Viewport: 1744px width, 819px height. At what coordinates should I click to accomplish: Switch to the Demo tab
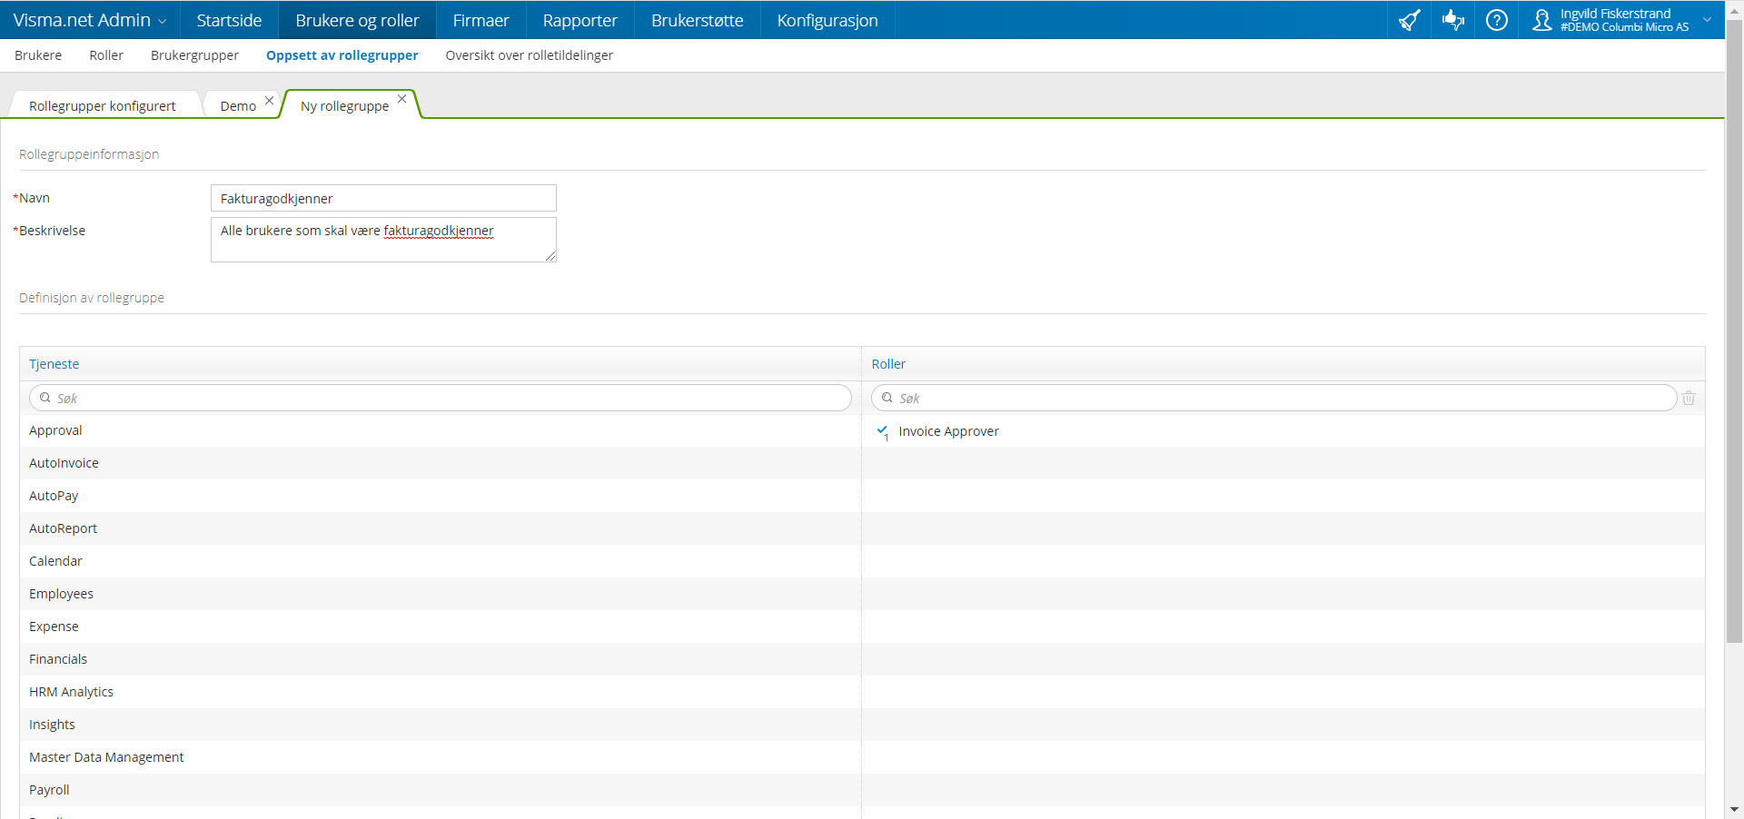coord(238,105)
